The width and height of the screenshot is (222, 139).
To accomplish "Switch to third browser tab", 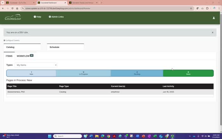I will [83, 3].
